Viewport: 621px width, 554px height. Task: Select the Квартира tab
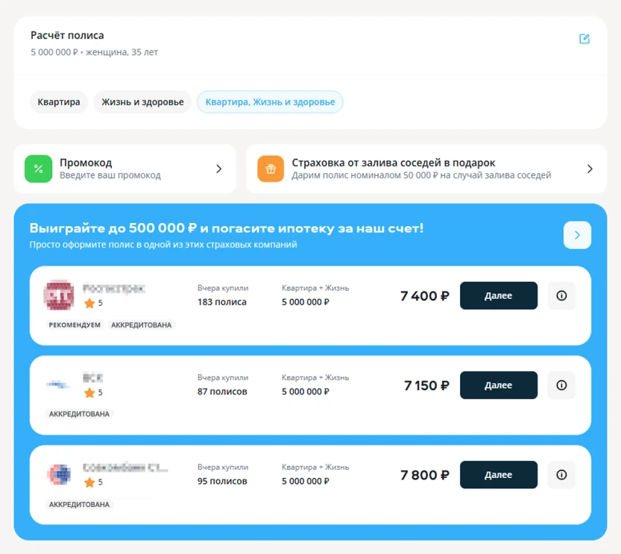coord(59,102)
